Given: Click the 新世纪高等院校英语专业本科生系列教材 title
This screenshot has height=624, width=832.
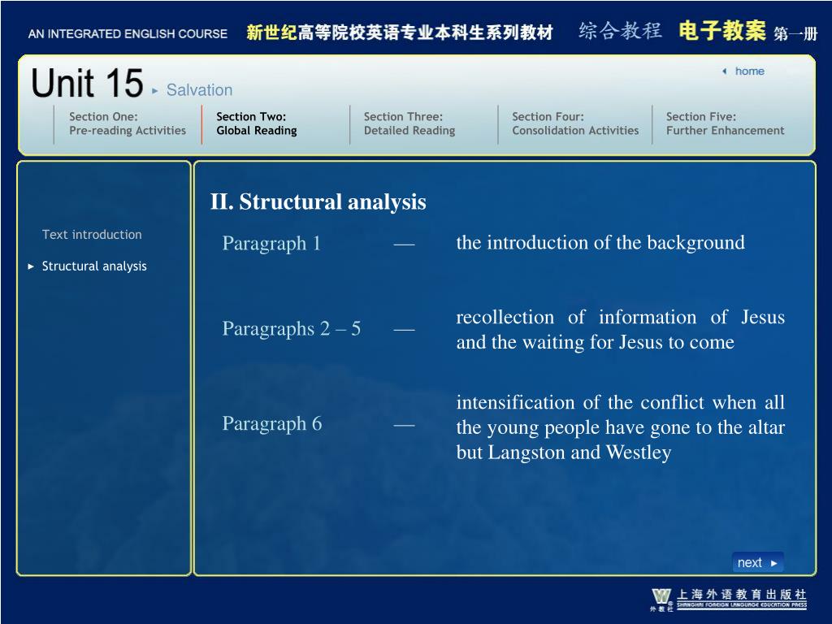Looking at the screenshot, I should click(x=400, y=32).
